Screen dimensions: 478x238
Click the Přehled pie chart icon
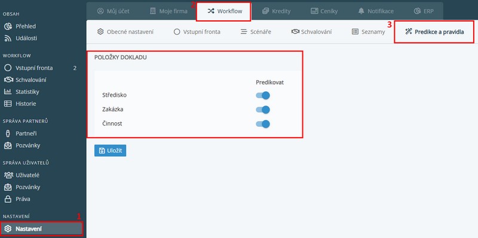8,26
